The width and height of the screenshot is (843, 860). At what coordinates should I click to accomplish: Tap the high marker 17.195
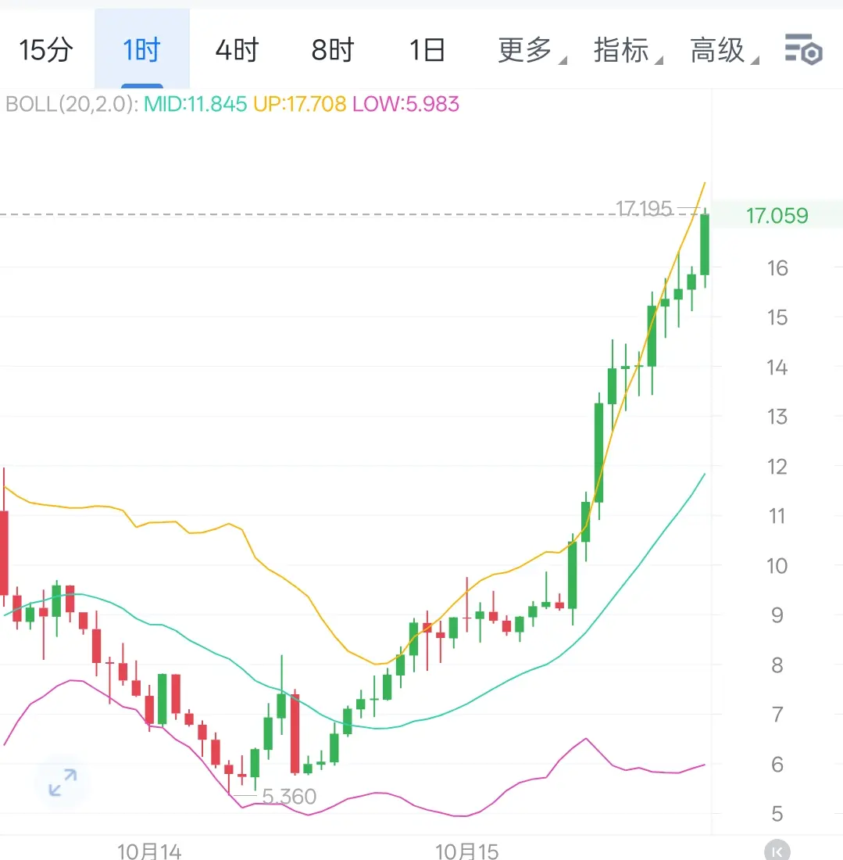(x=644, y=209)
